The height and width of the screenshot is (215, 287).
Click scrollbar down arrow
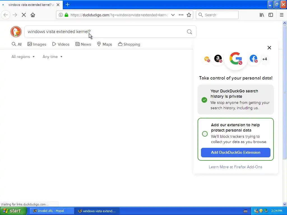coord(285,204)
